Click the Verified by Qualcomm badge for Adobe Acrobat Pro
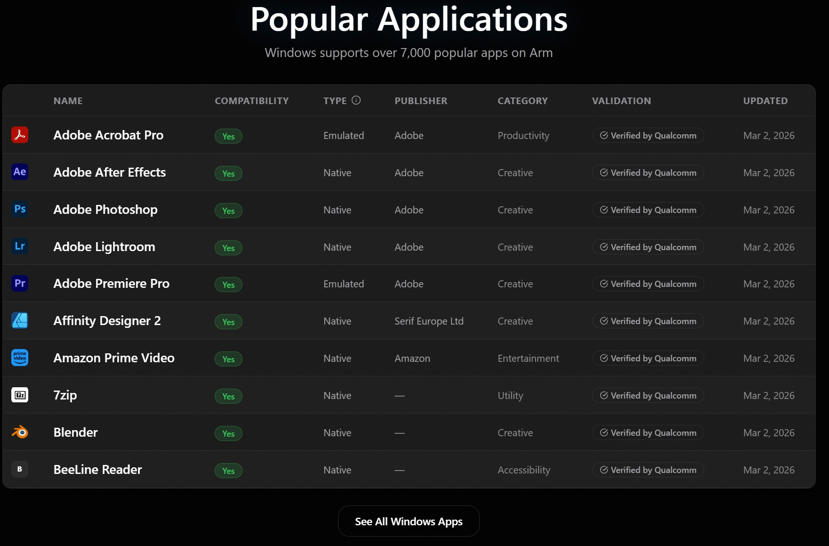This screenshot has width=829, height=546. point(648,135)
